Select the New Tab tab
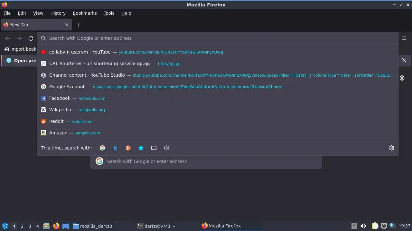412x231 pixels. point(36,25)
